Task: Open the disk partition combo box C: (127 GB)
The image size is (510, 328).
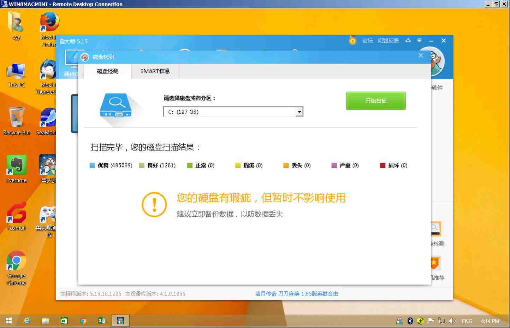Action: click(x=233, y=112)
